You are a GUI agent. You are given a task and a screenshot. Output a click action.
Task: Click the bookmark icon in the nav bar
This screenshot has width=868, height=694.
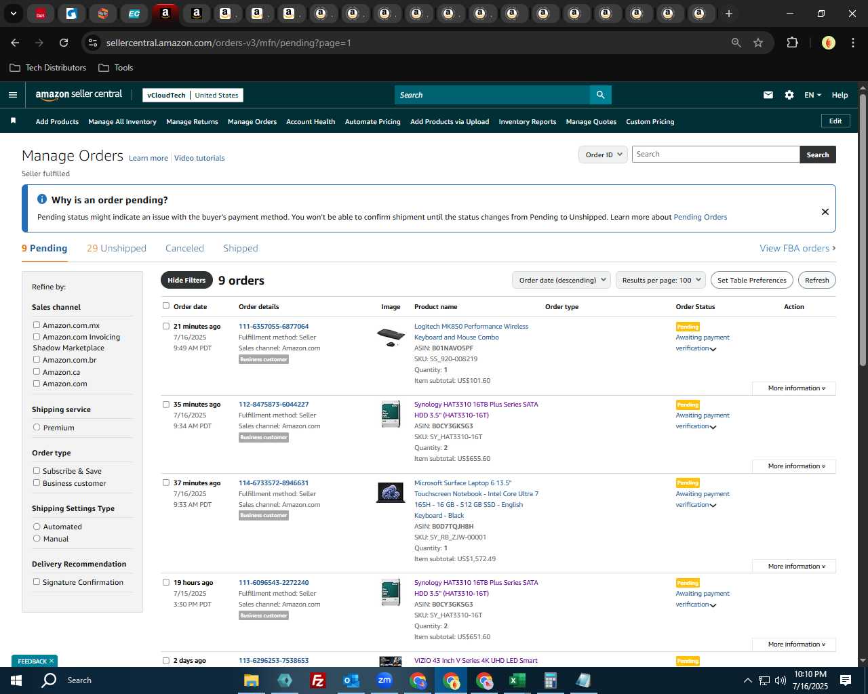(x=13, y=121)
